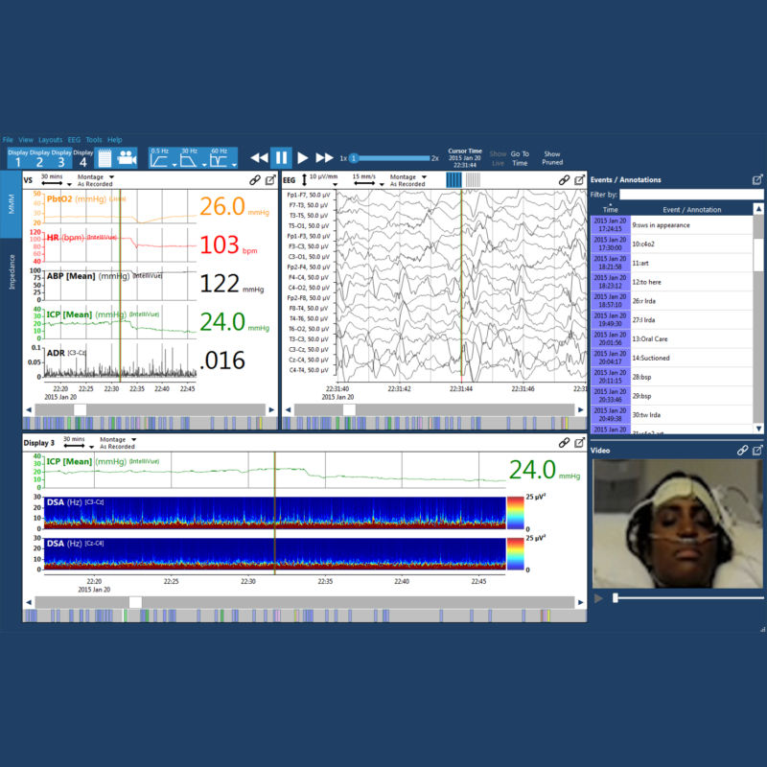Switch to Display 4
The height and width of the screenshot is (767, 767).
pos(82,156)
